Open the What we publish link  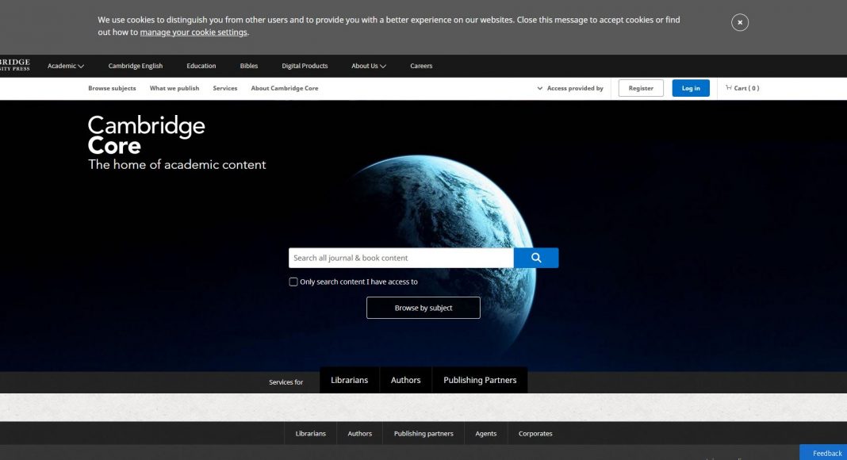(x=174, y=88)
